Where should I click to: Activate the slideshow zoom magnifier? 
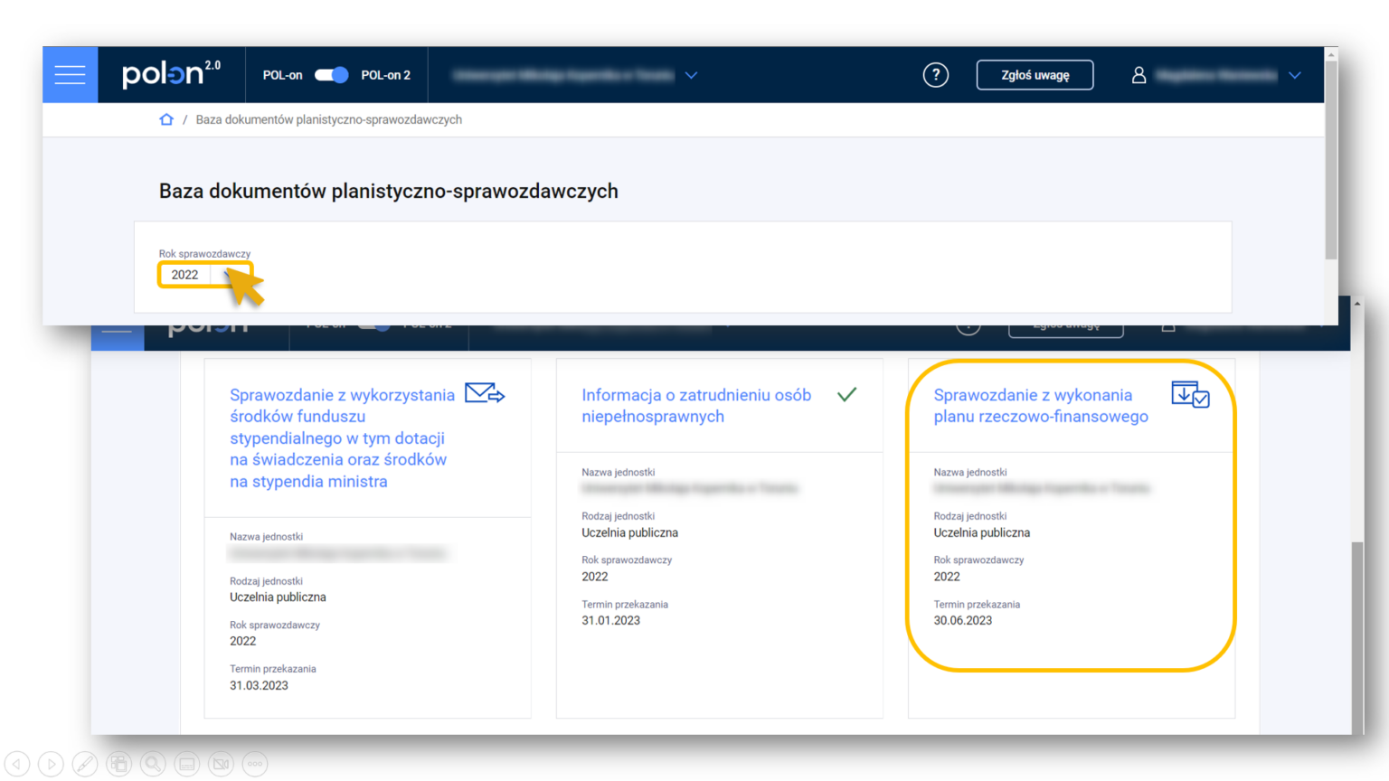(x=153, y=764)
